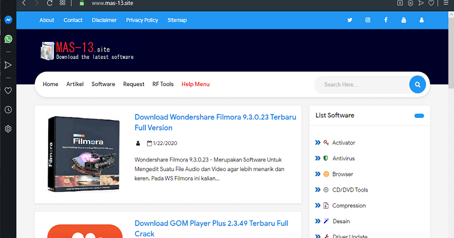Open the site's Facebook page
The width and height of the screenshot is (454, 238).
click(x=386, y=20)
